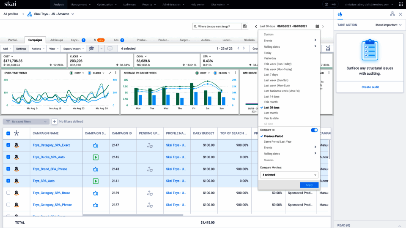
Task: Expand the Over-Time Trend chart to fullscreen
Action: (x=110, y=73)
